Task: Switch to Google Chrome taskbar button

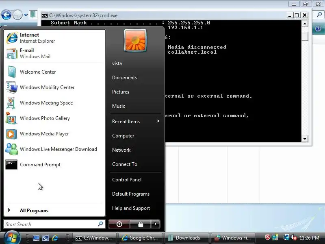Action: [x=140, y=238]
